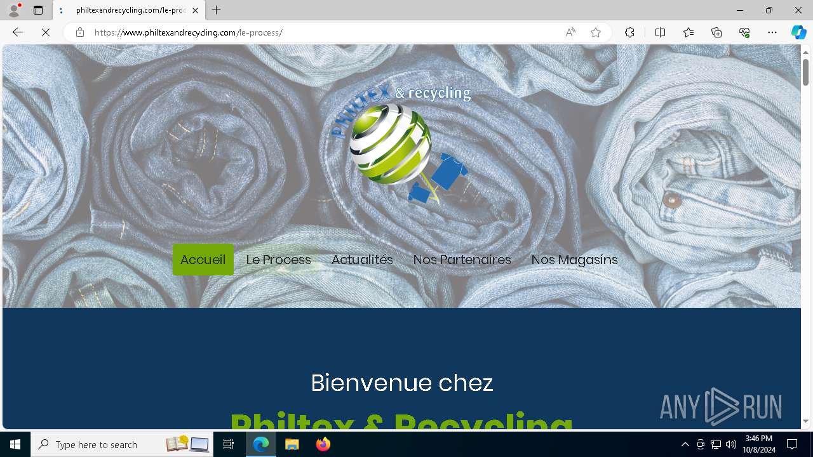Screen dimensions: 813x457
Task: Open Settings and more menu
Action: (772, 32)
